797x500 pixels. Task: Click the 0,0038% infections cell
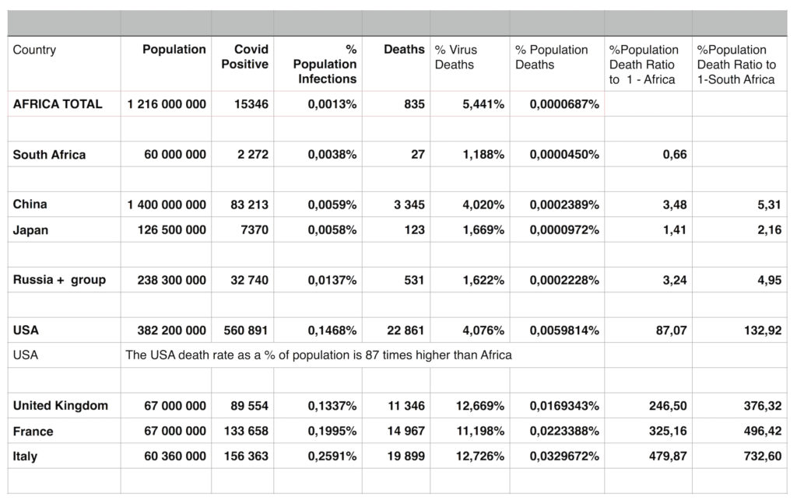pos(318,154)
